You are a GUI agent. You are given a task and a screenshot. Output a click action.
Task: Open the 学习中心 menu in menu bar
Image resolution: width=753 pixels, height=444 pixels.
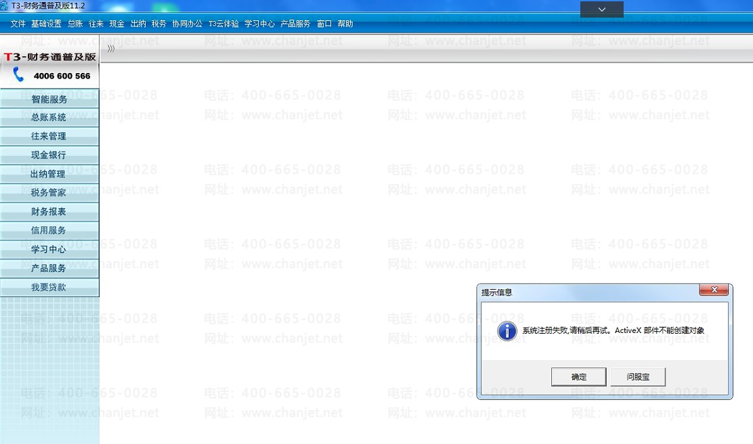tap(259, 24)
